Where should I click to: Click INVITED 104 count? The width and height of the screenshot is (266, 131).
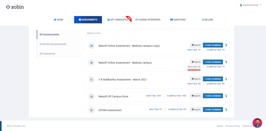[154, 96]
